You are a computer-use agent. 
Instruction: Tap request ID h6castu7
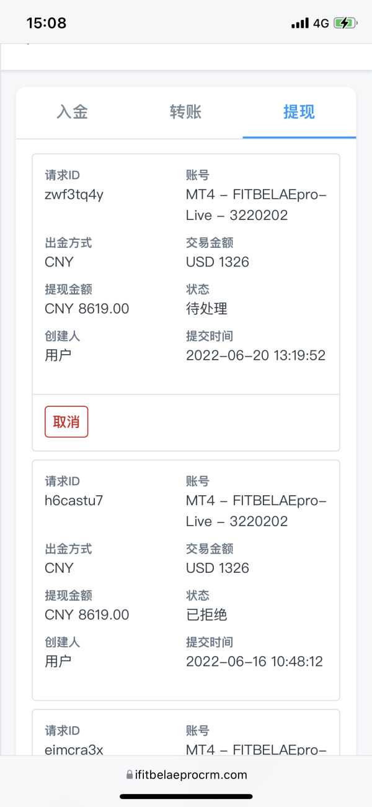(74, 500)
